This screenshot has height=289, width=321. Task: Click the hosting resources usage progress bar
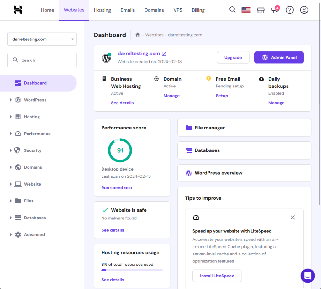point(132,270)
